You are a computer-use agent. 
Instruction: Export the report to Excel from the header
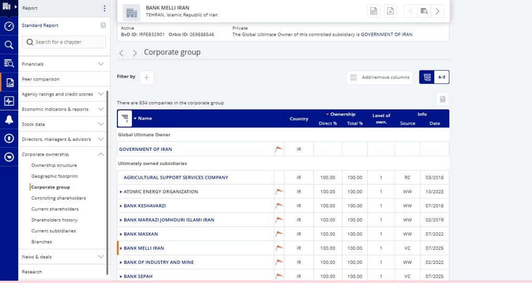click(x=374, y=11)
